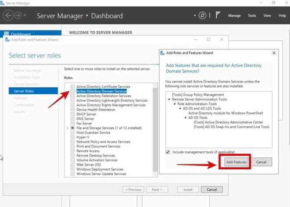Check Network Policy and Access Services
Screen dimensions: 290x207
pyautogui.click(x=72, y=142)
